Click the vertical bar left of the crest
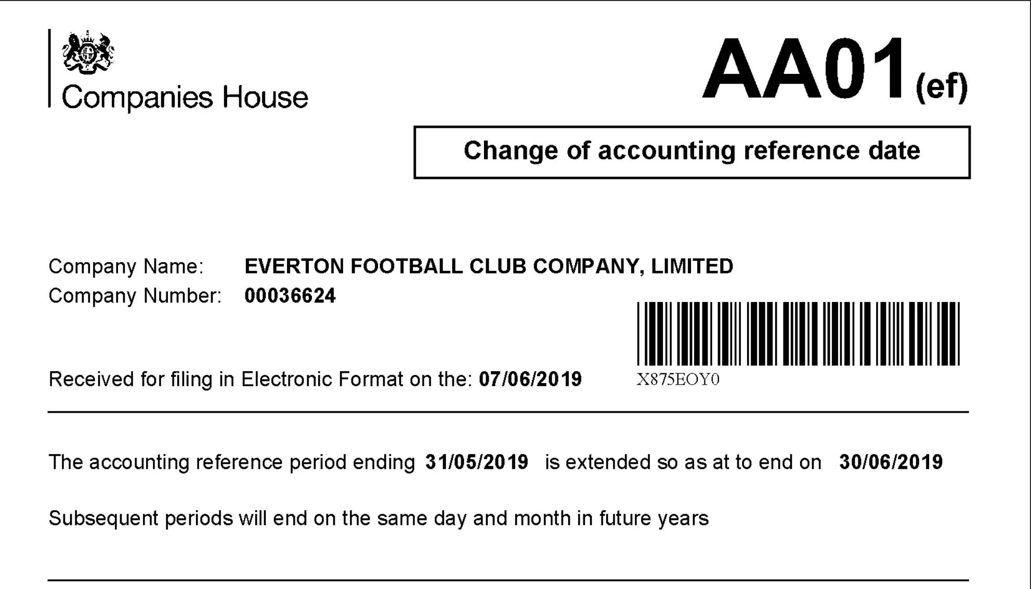The width and height of the screenshot is (1031, 589). coord(50,68)
